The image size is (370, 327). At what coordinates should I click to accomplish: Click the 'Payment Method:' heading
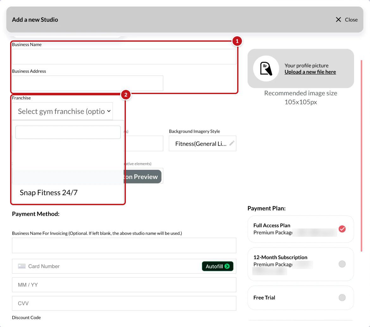[x=36, y=214]
